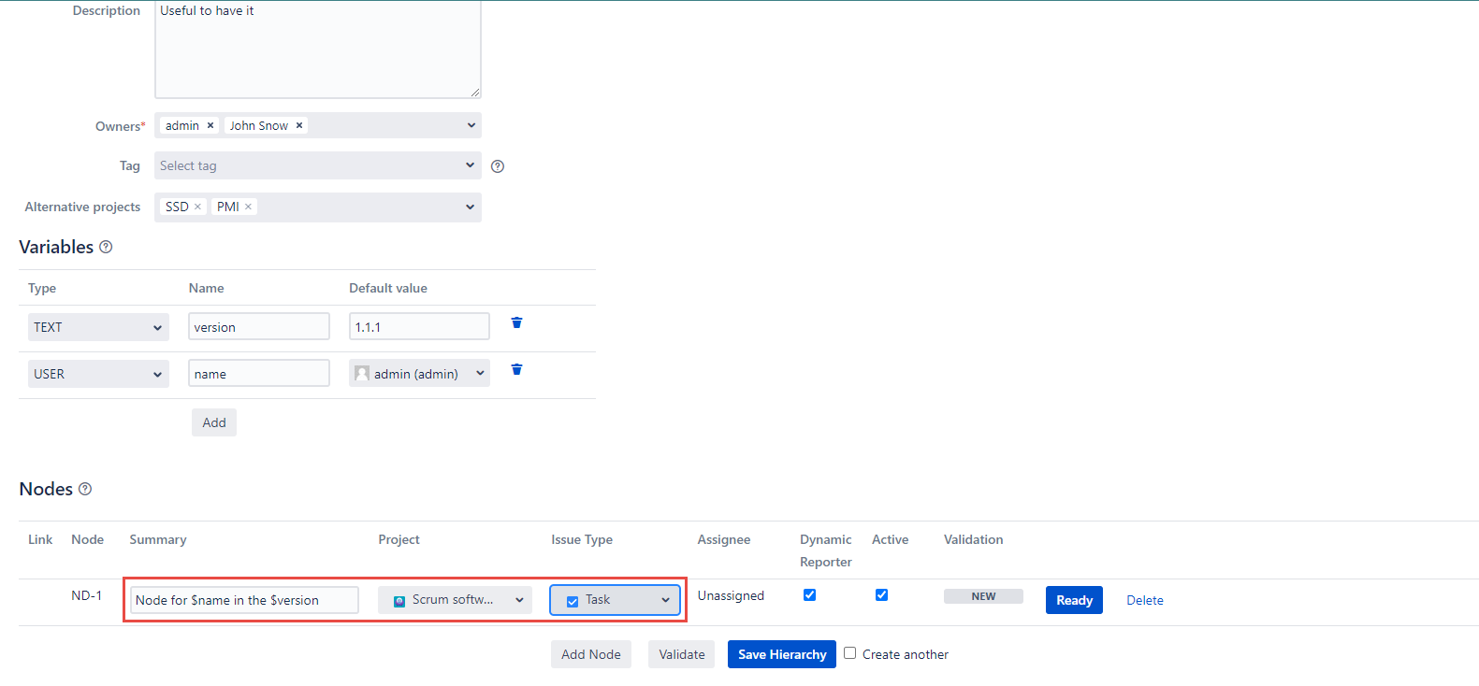Open the Tag field help icon
The image size is (1479, 686).
pos(498,166)
